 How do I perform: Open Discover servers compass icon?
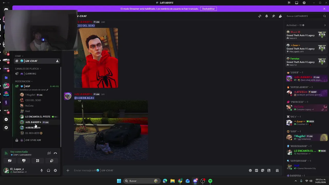[x=6, y=128]
